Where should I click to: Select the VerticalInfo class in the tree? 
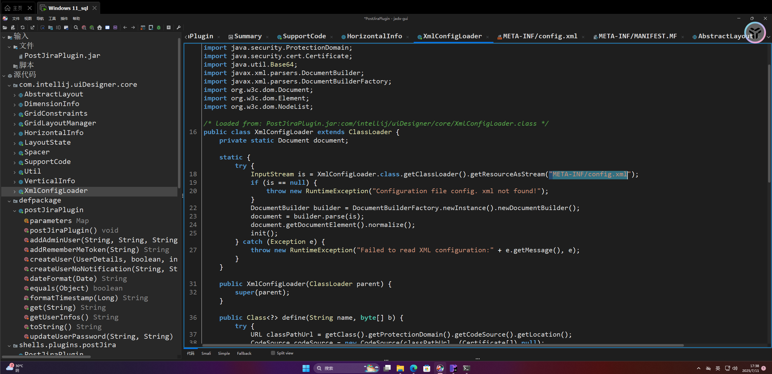click(x=49, y=181)
